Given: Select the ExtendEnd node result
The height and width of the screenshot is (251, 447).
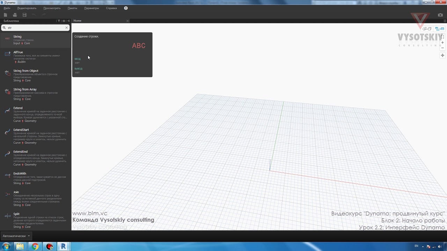Looking at the screenshot, I should pyautogui.click(x=36, y=158).
